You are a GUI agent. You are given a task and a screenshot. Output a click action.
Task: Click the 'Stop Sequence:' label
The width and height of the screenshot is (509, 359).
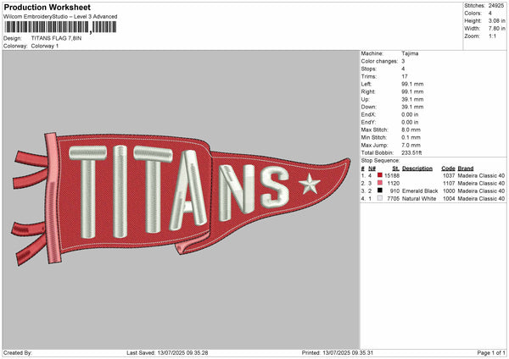click(x=380, y=161)
